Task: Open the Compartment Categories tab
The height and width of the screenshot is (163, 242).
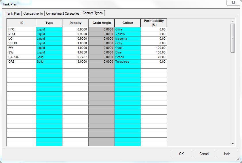Action: (x=63, y=14)
